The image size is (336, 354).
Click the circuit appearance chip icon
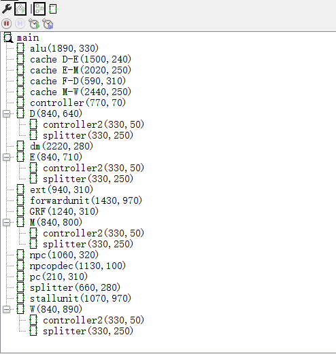(53, 9)
